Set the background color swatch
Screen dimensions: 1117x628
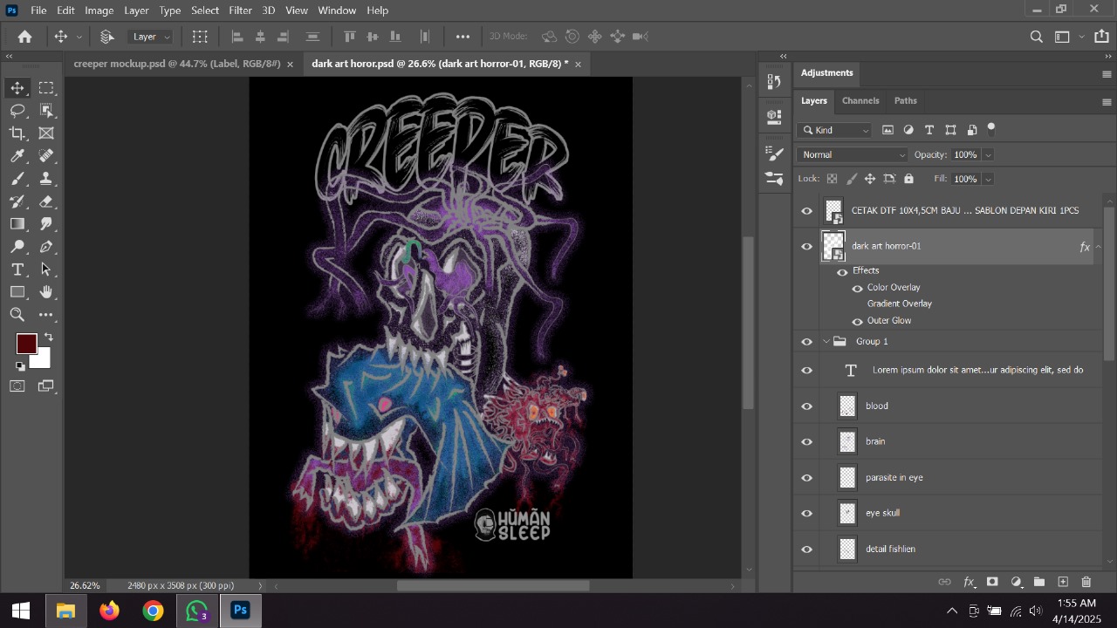tap(43, 359)
